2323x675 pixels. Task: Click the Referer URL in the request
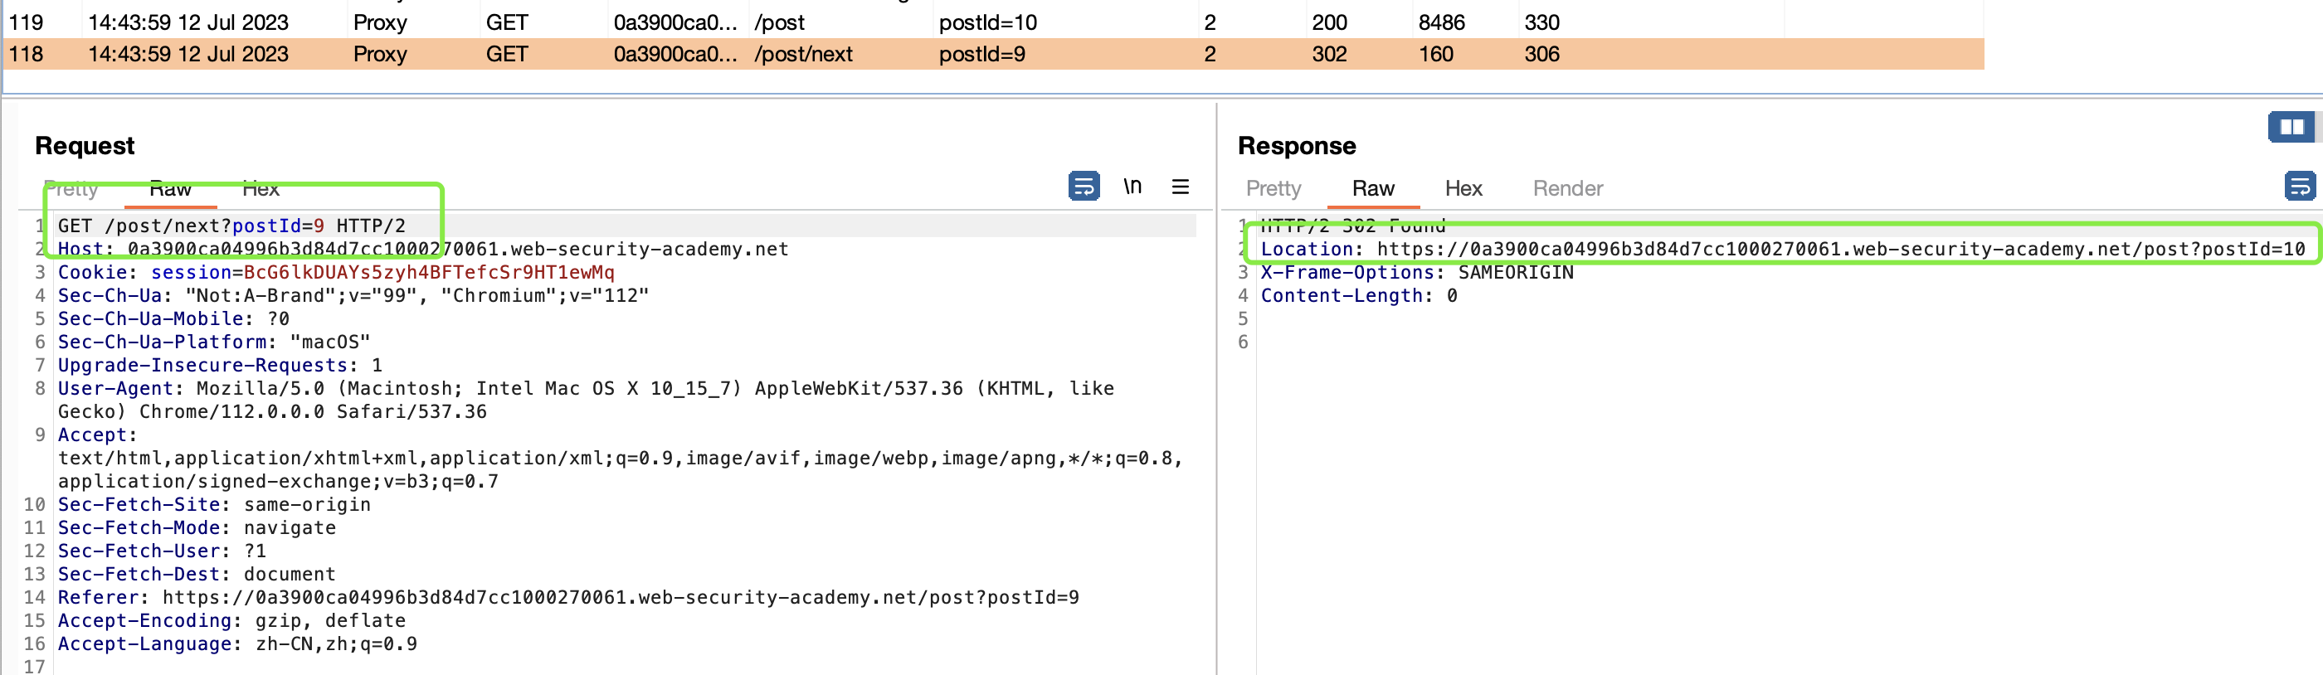620,598
